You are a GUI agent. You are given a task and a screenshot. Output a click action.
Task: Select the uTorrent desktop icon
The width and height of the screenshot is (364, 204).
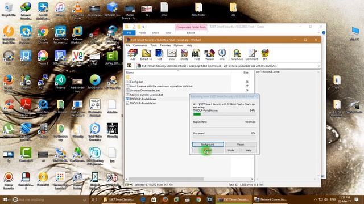9,130
